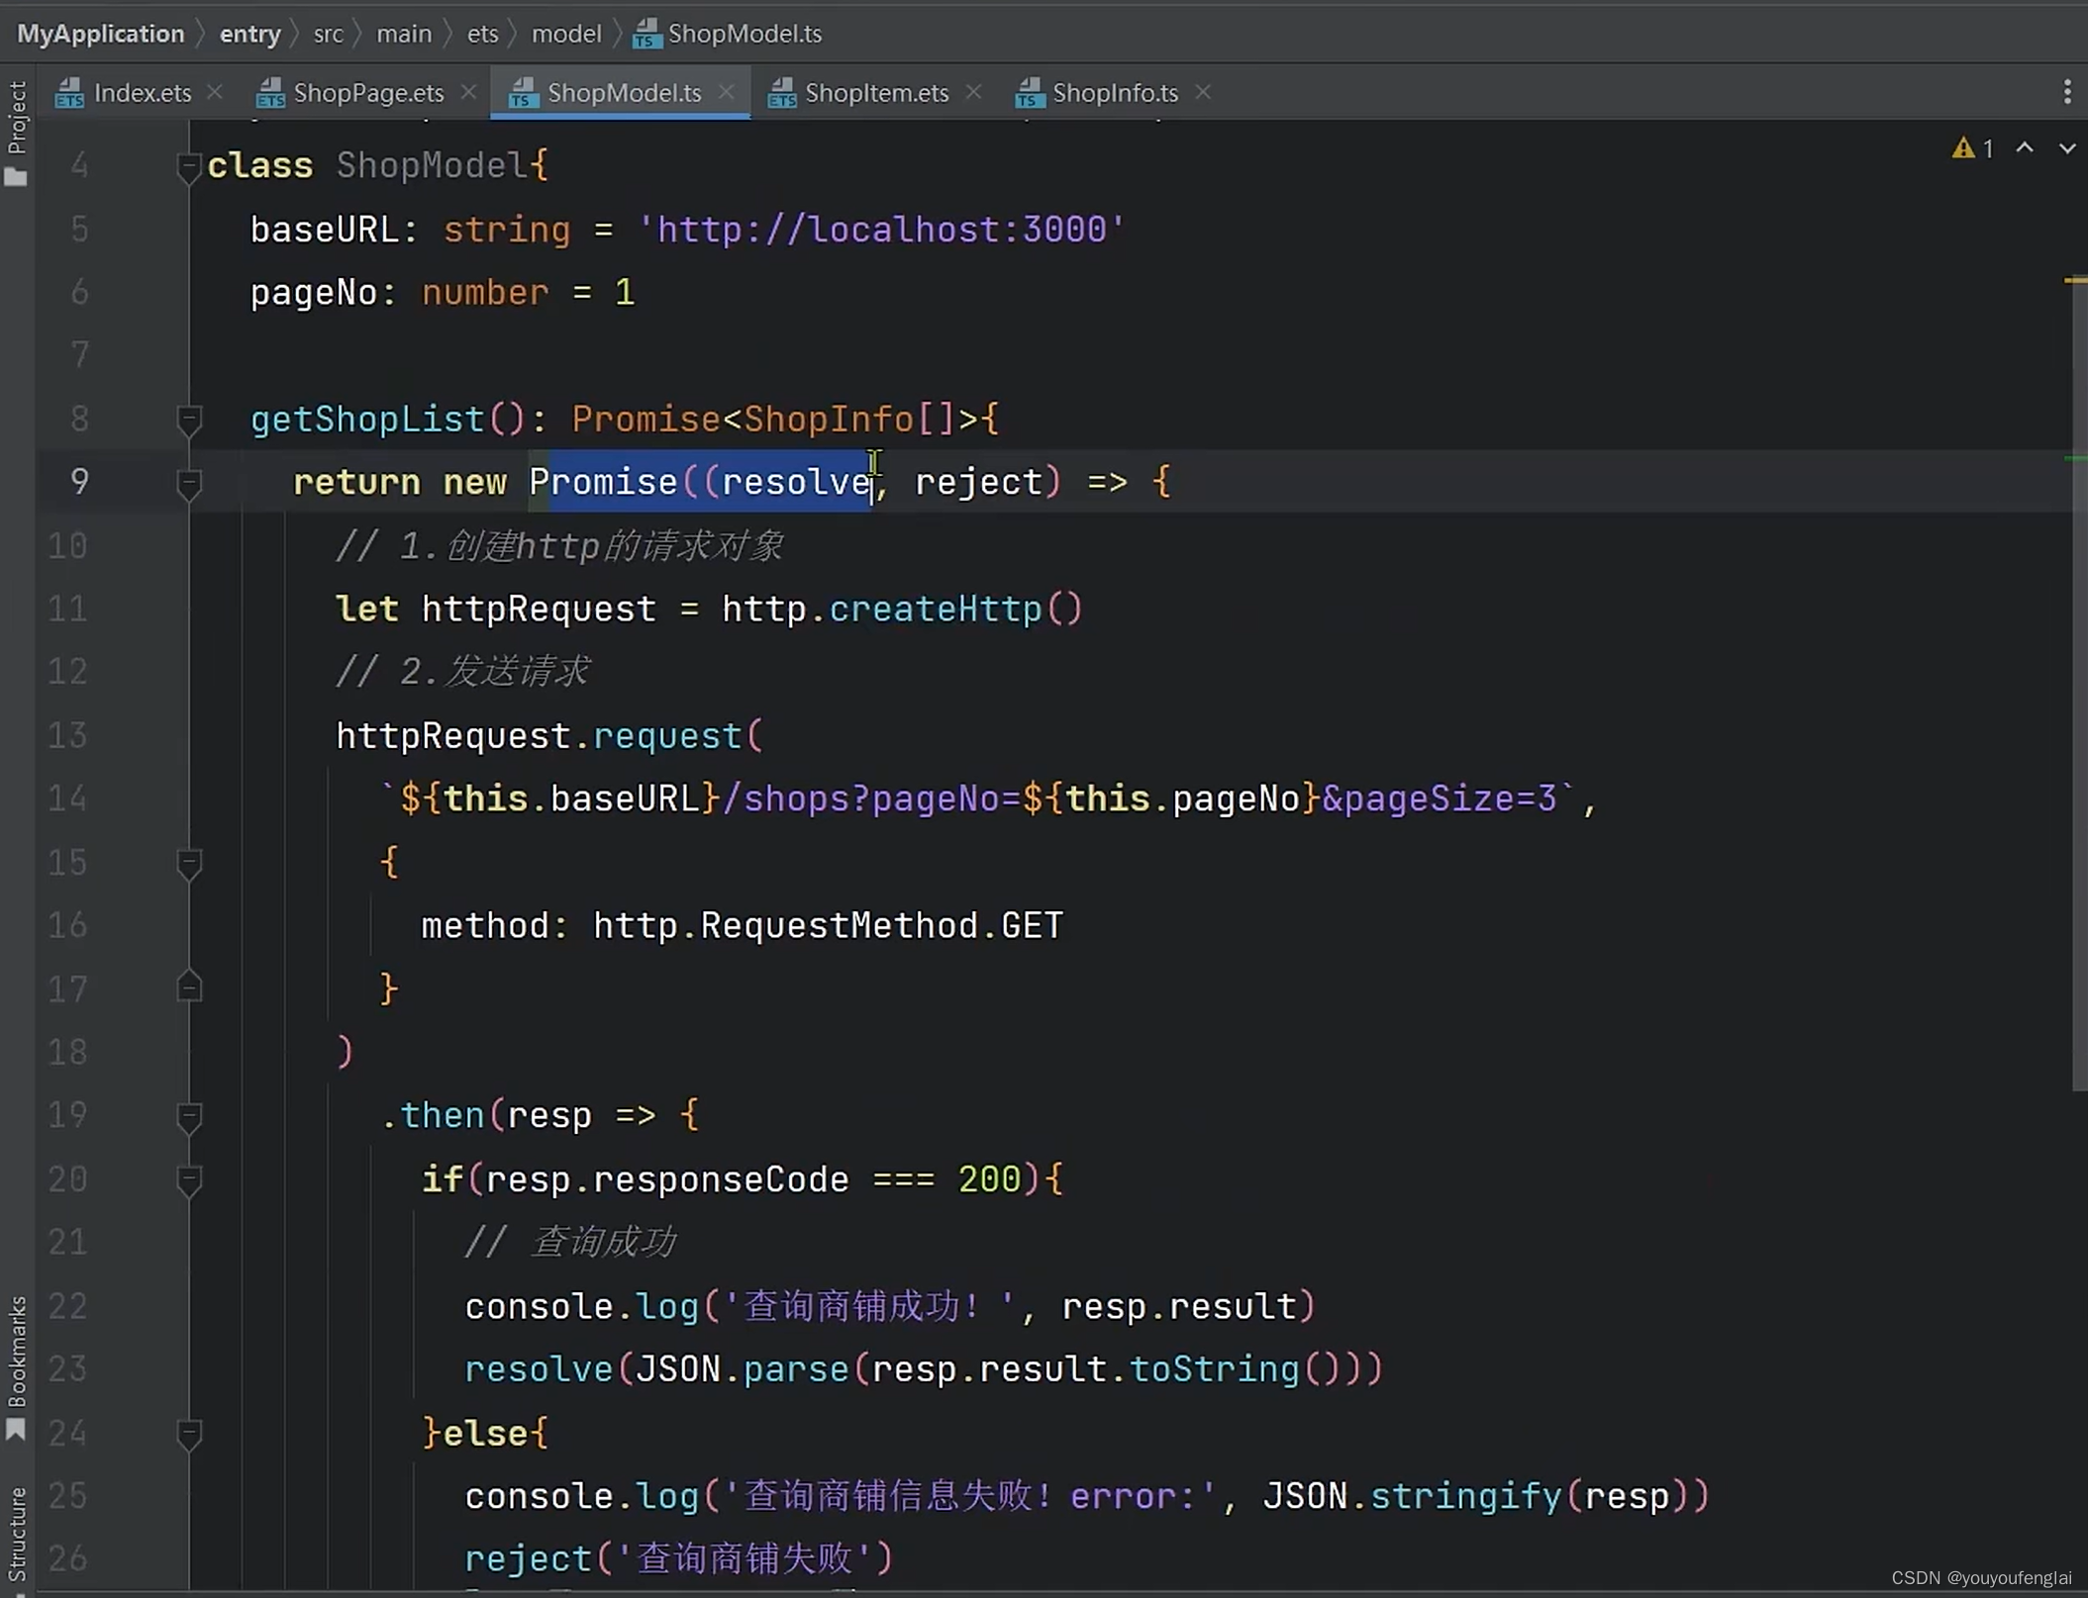Image resolution: width=2088 pixels, height=1598 pixels.
Task: Click the getShopList method name
Action: (367, 420)
